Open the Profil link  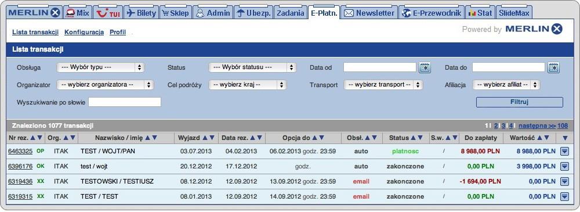click(x=118, y=33)
